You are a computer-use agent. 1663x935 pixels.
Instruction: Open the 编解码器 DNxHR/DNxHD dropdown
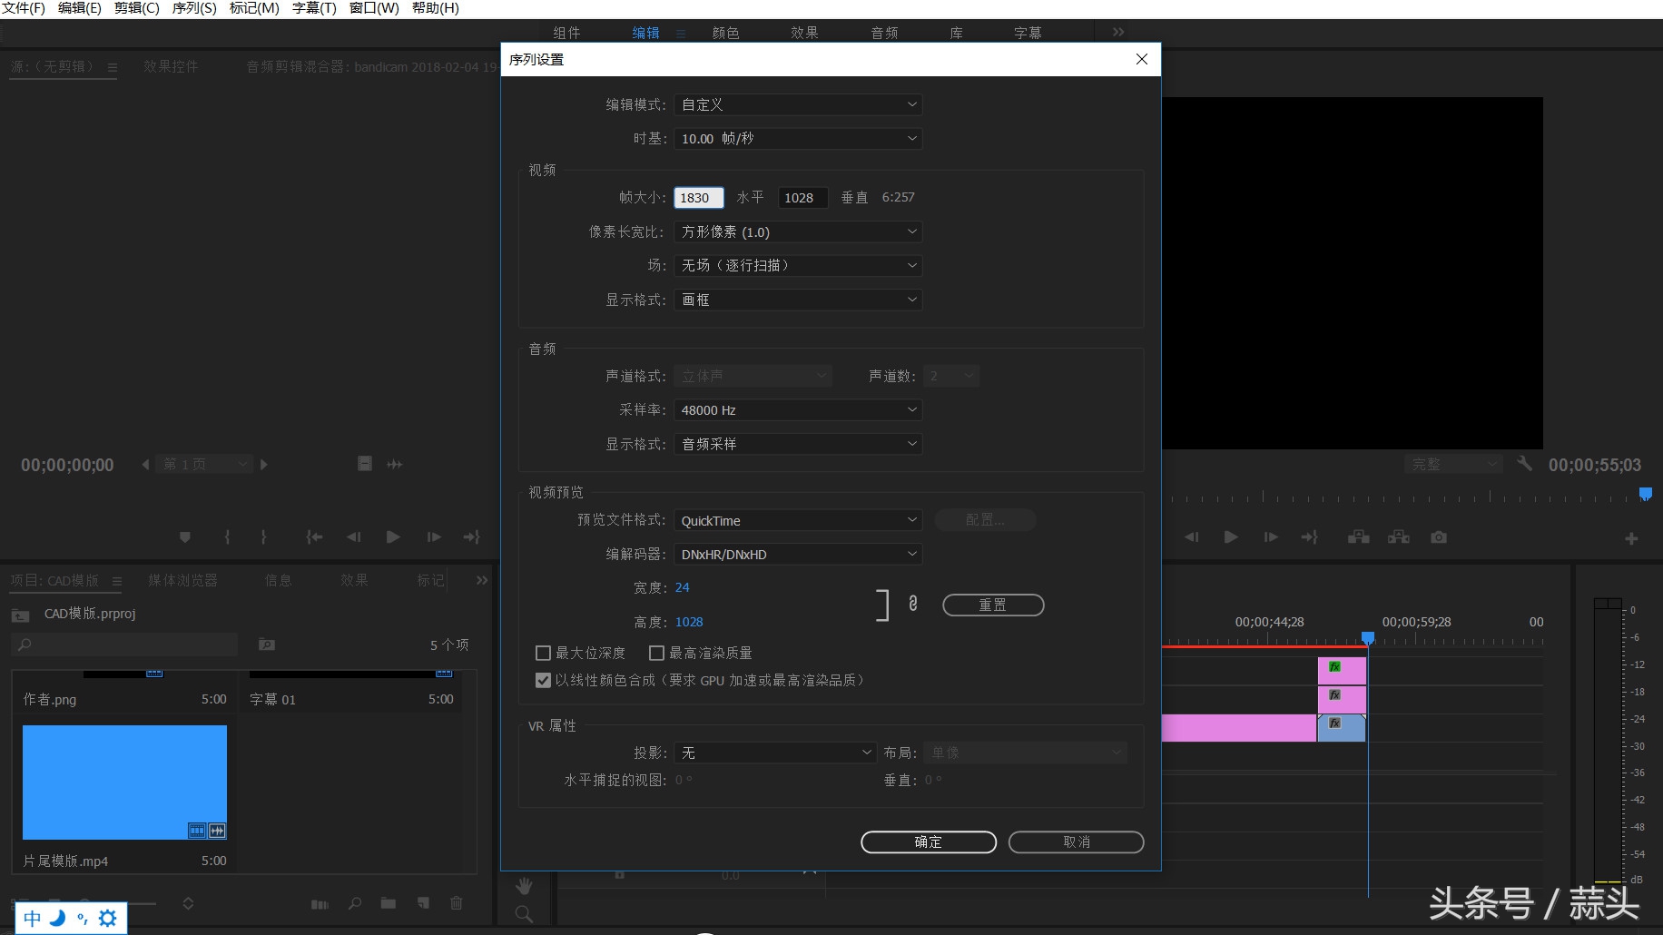[798, 554]
